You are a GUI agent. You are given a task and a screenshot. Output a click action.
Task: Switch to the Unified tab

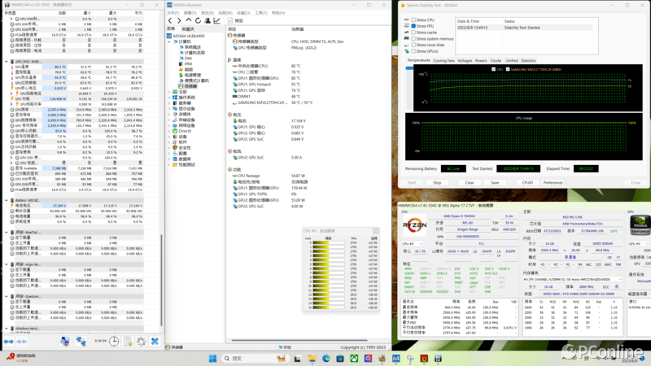(512, 60)
